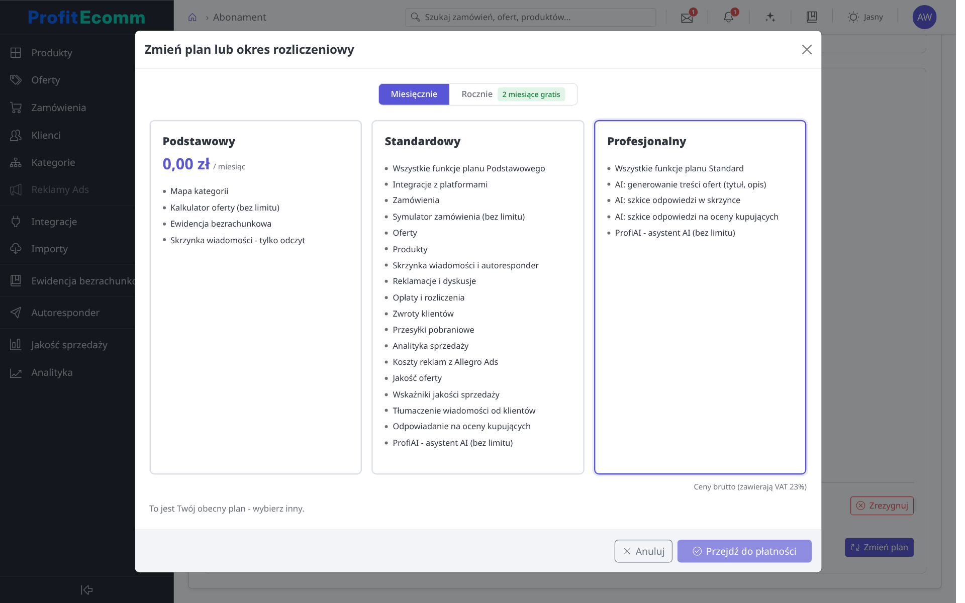Click the book icon in top bar
Viewport: 965px width, 603px height.
812,17
